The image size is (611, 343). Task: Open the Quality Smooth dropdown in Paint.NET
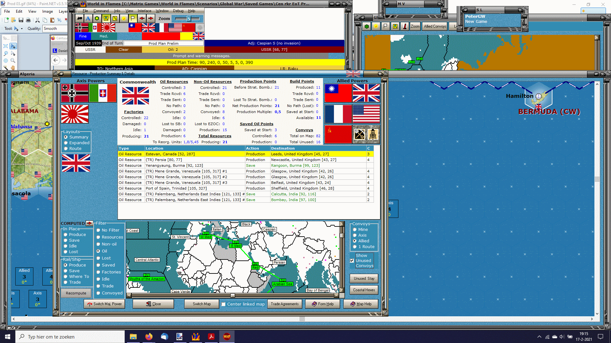(55, 29)
